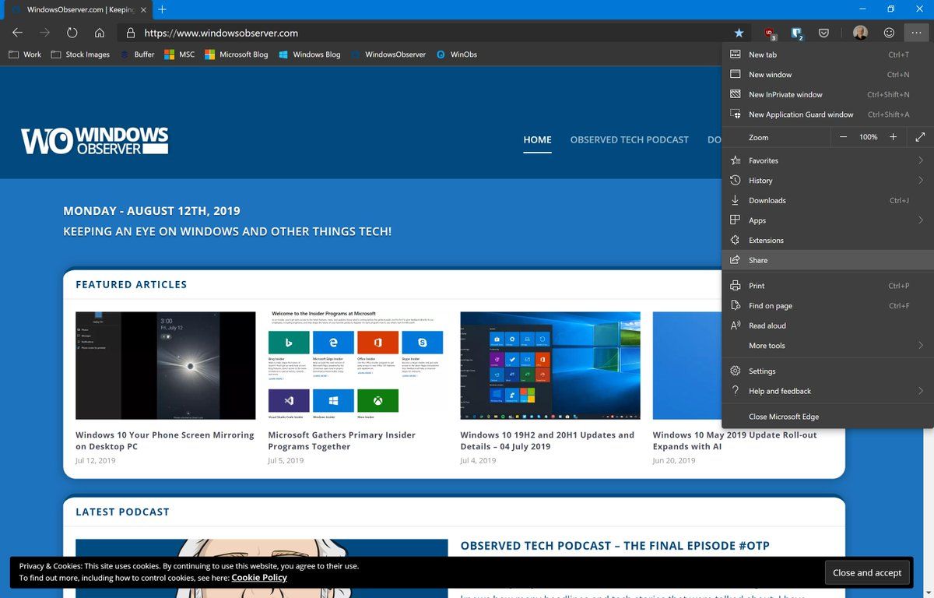Screen dimensions: 934x598
Task: Open Extensions from the menu
Action: [x=827, y=241]
